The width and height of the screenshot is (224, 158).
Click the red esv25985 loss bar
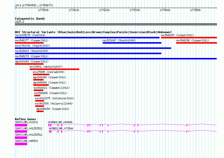[x=41, y=74]
